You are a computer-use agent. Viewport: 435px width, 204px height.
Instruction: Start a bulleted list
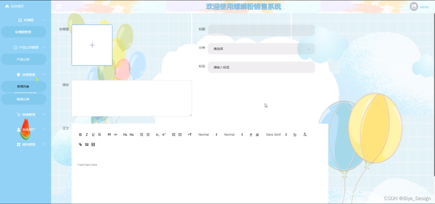coord(148,135)
